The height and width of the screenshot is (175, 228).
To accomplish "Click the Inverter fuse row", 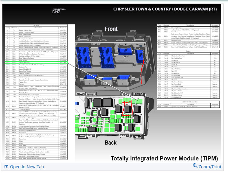I will [x=36, y=84].
